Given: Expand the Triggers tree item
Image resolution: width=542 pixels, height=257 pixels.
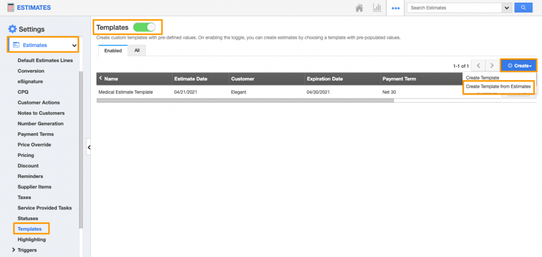Looking at the screenshot, I should pyautogui.click(x=14, y=250).
